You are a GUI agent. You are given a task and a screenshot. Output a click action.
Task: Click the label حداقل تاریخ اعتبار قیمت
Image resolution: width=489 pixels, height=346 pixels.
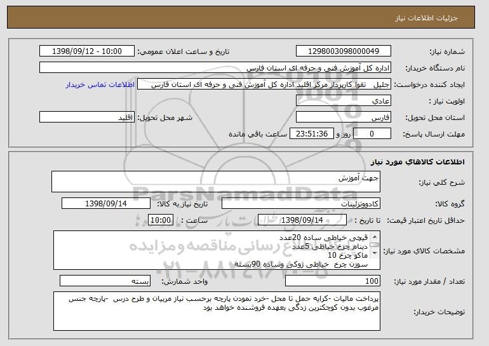point(426,220)
